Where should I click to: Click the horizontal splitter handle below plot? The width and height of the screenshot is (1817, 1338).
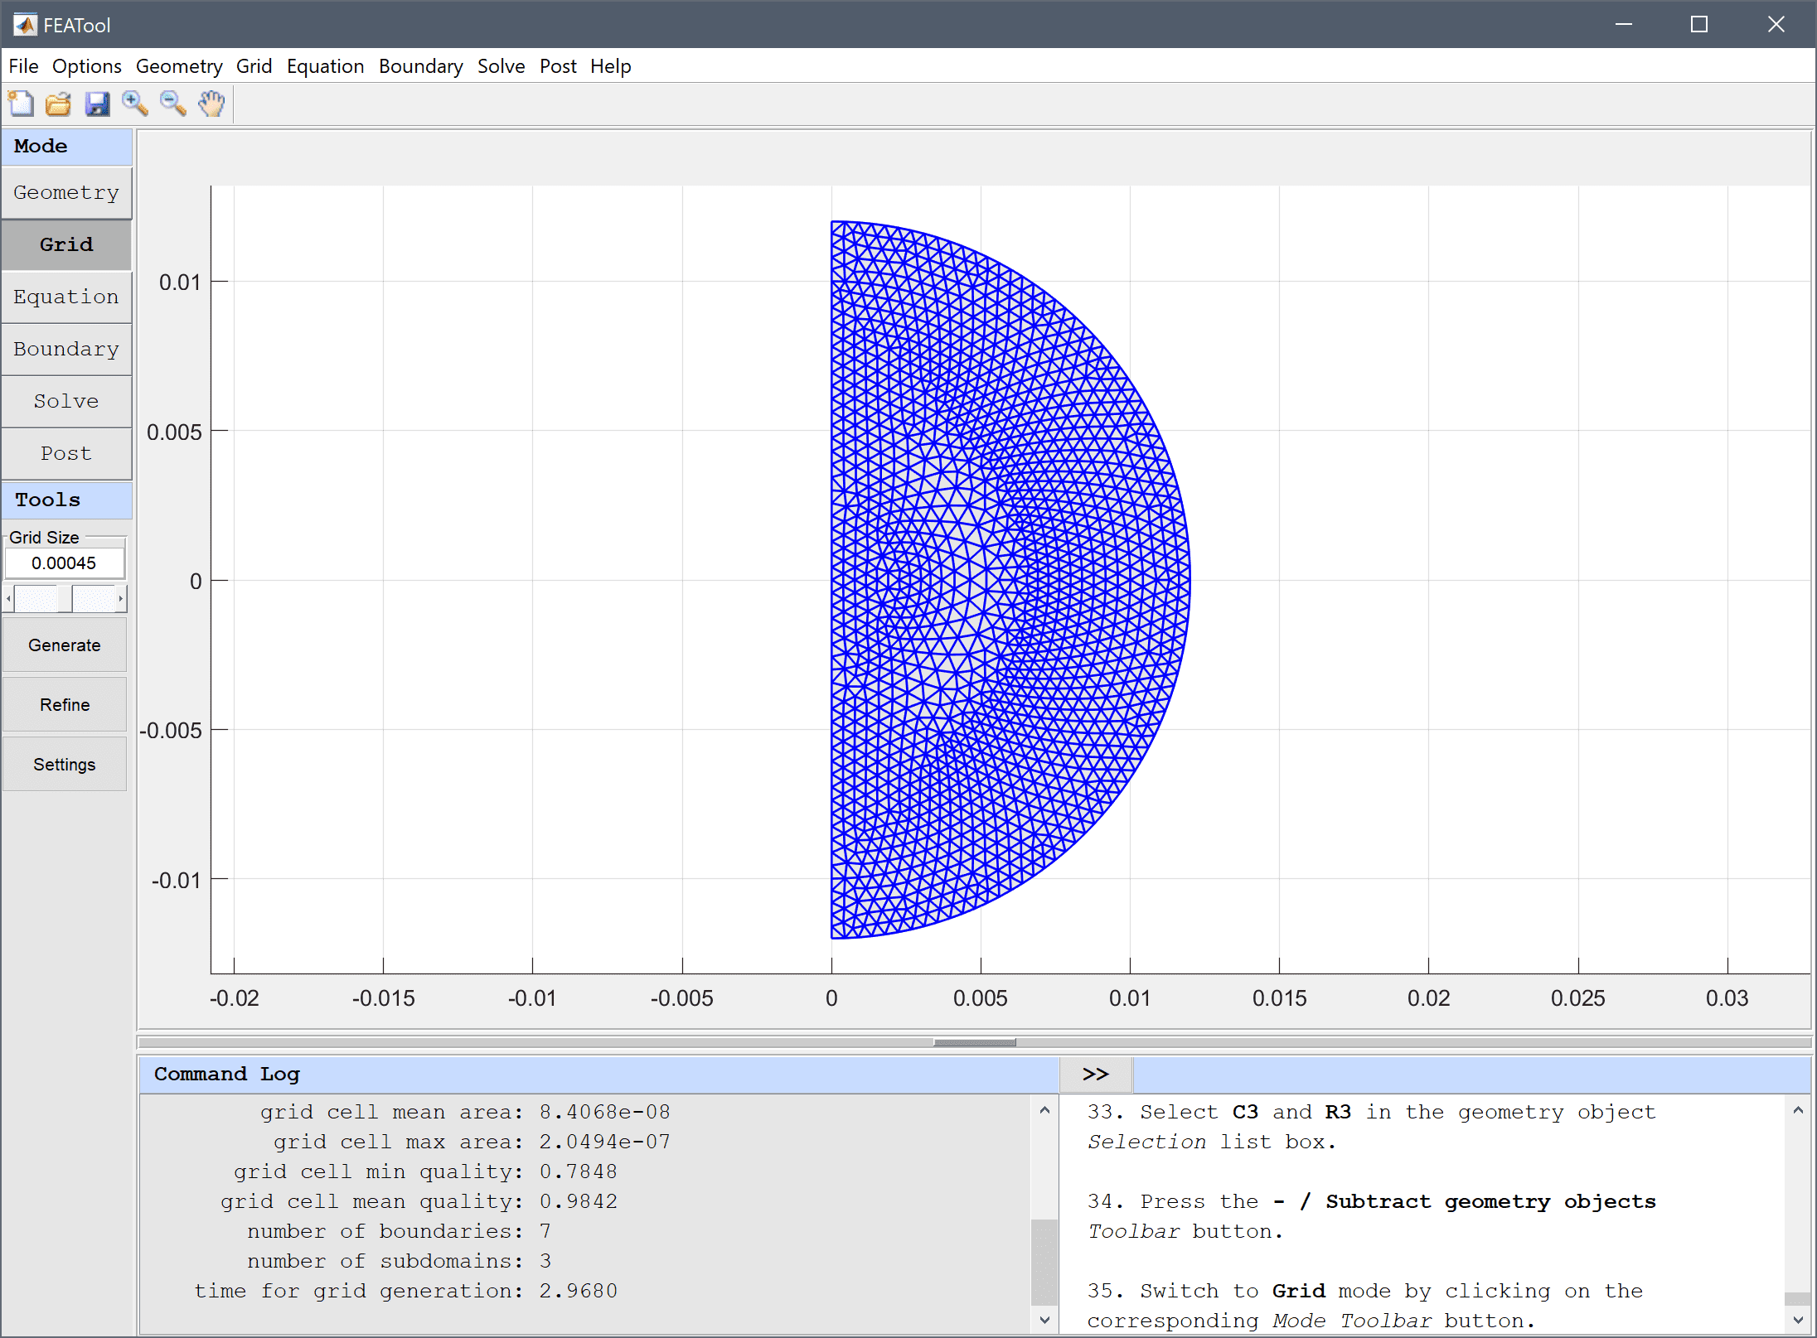(x=975, y=1042)
